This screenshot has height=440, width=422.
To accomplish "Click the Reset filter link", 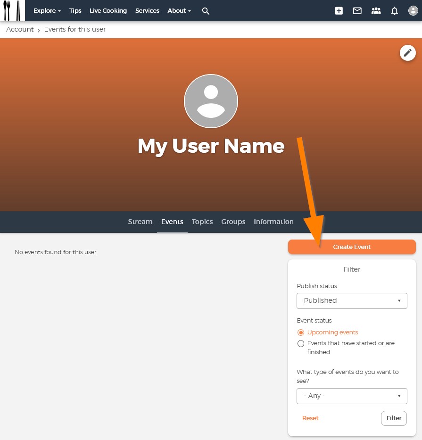I will pyautogui.click(x=310, y=418).
